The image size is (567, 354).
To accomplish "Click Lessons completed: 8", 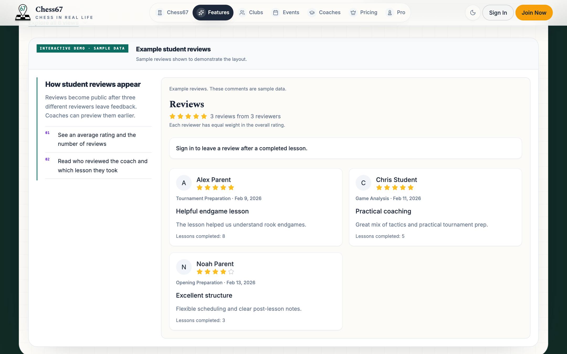I will (x=201, y=236).
